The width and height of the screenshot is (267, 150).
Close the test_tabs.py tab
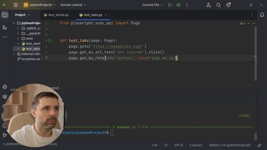106,15
